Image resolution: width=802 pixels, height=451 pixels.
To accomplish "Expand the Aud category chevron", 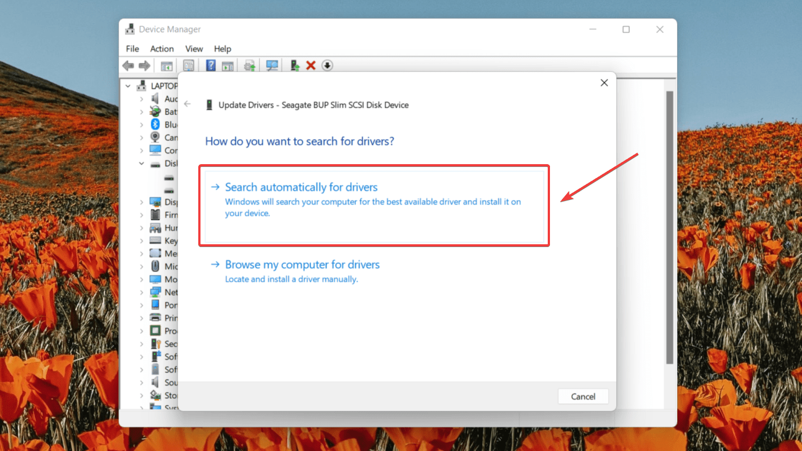I will click(x=142, y=99).
